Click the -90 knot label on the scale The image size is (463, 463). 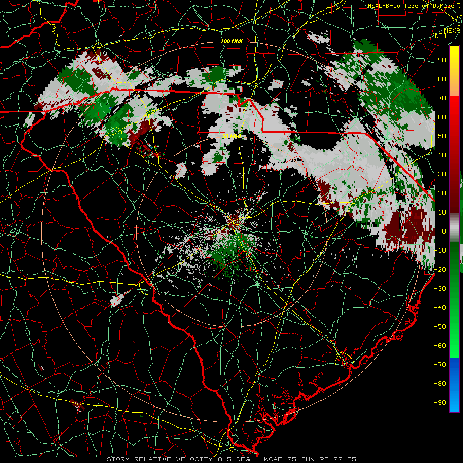tap(440, 403)
